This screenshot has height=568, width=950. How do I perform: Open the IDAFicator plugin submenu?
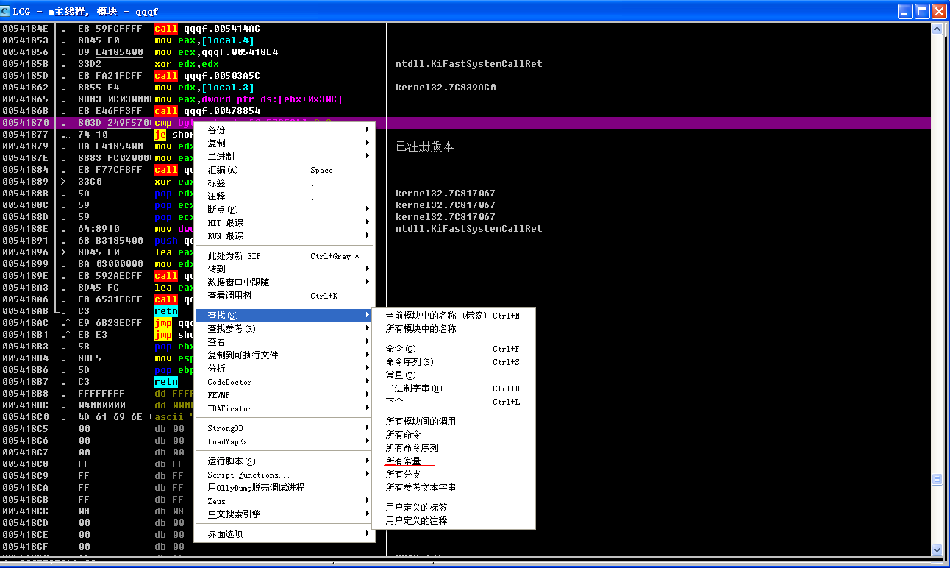pos(285,408)
